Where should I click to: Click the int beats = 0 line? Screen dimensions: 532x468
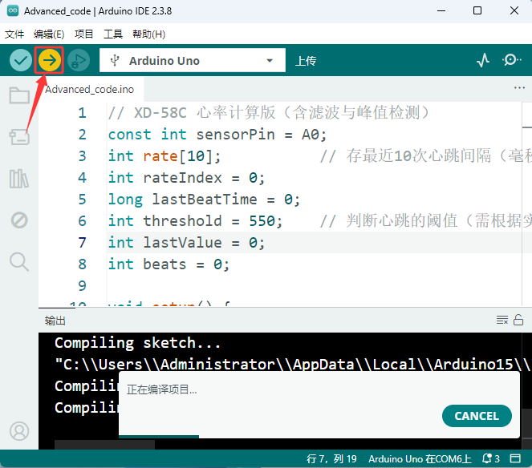pyautogui.click(x=169, y=264)
